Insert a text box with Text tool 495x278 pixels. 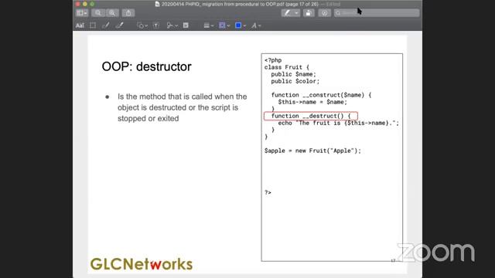156,25
